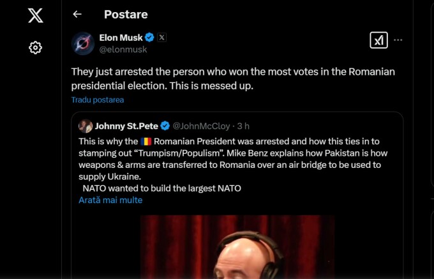Image resolution: width=434 pixels, height=279 pixels.
Task: Open the Johnny St.Pete display name
Action: (126, 126)
